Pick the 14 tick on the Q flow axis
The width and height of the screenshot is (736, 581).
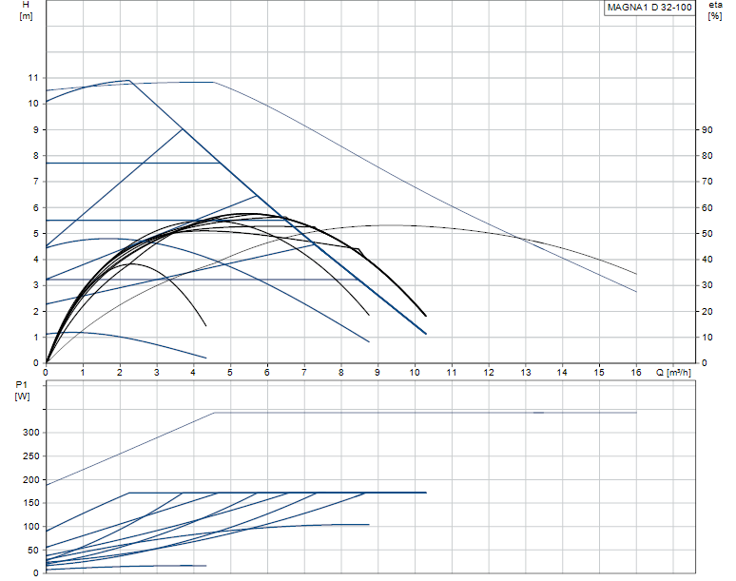562,372
